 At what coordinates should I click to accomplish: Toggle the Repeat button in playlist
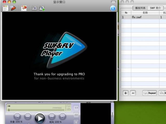point(150,93)
